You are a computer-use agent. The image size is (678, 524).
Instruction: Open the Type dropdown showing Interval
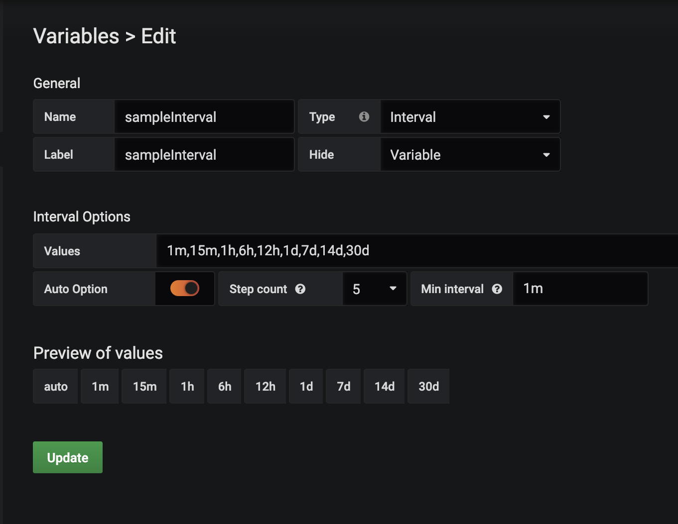[x=470, y=117]
